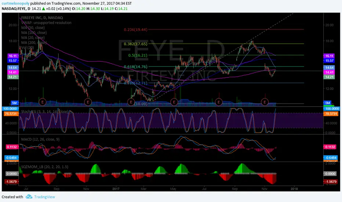This screenshot has height=202, width=342.
Task: Open the curtmelonopoly author profile link
Action: tap(15, 3)
